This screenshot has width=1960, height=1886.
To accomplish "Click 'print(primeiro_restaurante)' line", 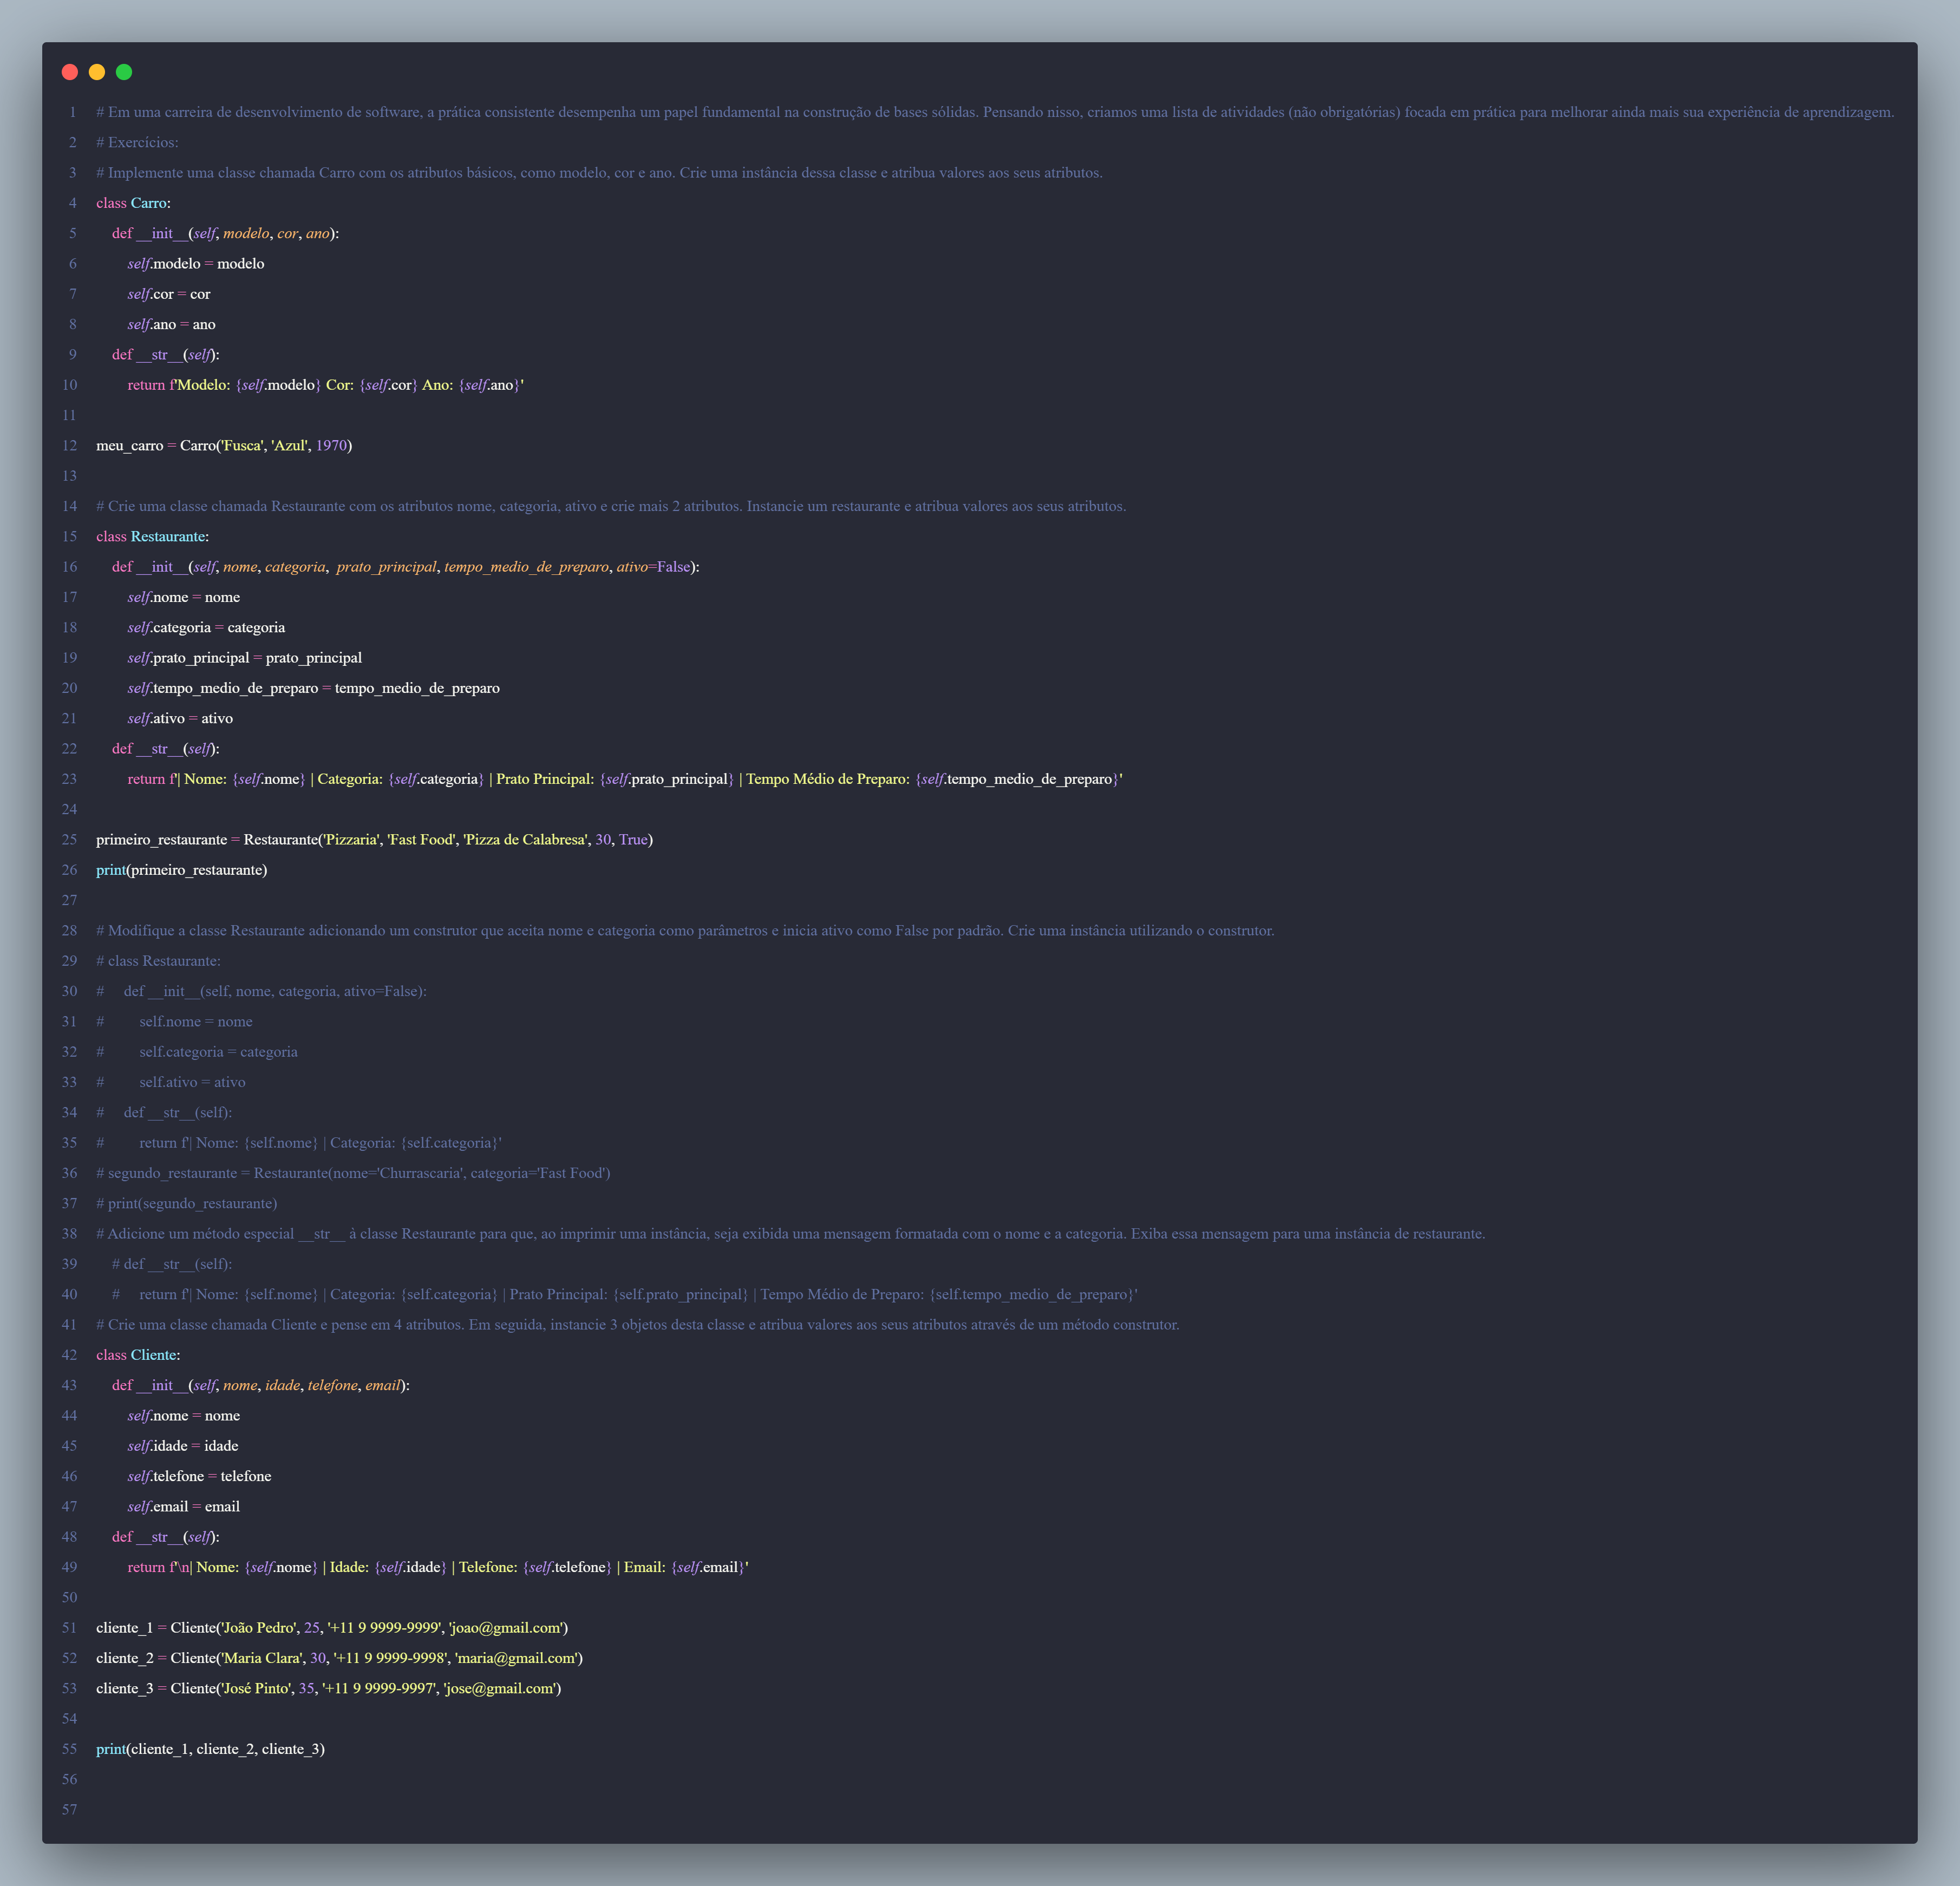I will coord(181,870).
